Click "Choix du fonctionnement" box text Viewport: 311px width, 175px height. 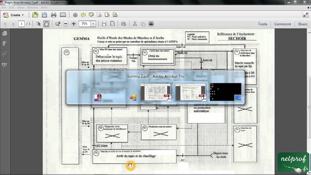158,57
